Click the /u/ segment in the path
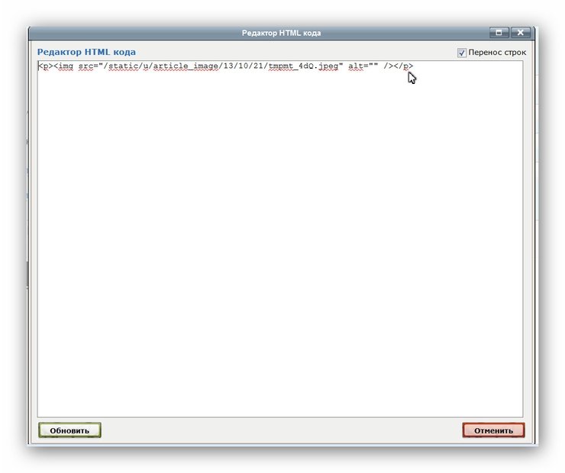Screen dimensions: 565x473 pyautogui.click(x=146, y=66)
